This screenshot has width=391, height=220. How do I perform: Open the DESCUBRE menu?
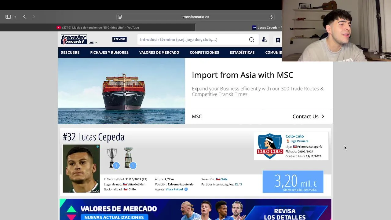coord(70,53)
